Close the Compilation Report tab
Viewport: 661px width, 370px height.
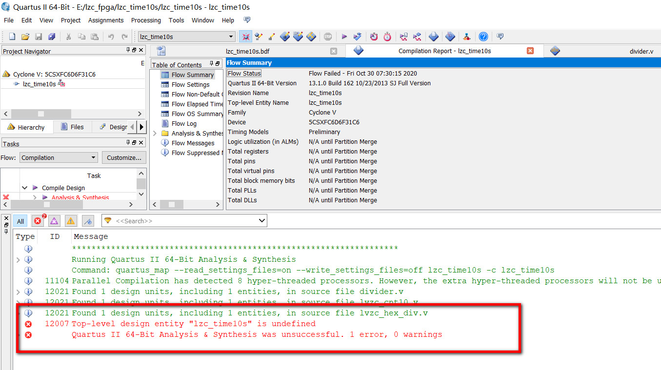click(x=530, y=51)
